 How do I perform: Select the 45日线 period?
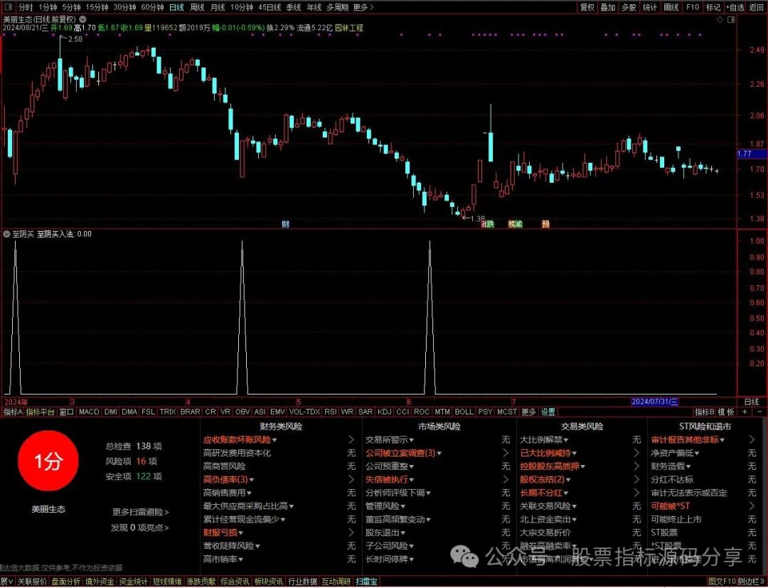[x=270, y=7]
